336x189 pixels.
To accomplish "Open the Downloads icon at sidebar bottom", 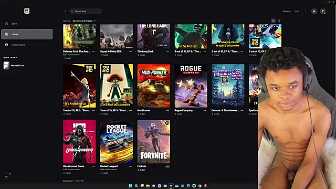I will (x=6, y=176).
